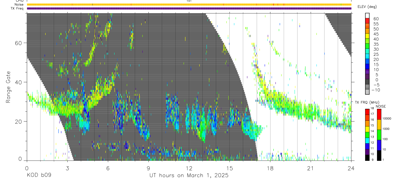Click the UT hours axis tick label 6
Image resolution: width=395 pixels, height=182 pixels.
coord(108,168)
